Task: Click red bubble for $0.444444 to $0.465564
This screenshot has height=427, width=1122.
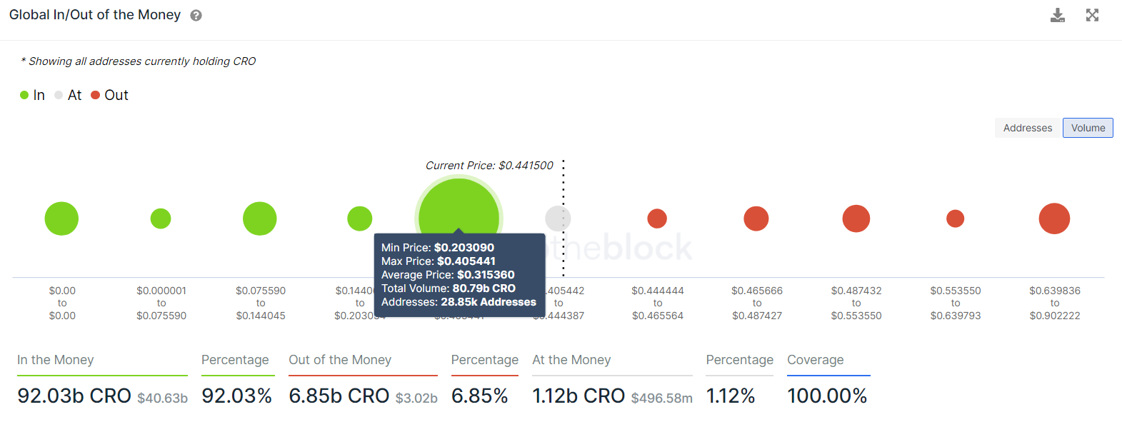Action: [x=657, y=218]
